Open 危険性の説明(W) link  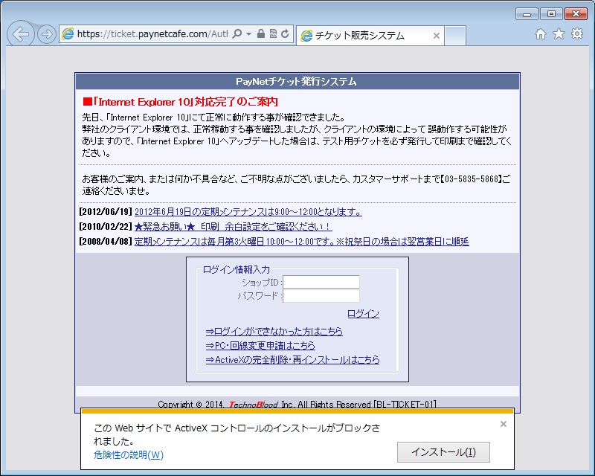coord(129,454)
